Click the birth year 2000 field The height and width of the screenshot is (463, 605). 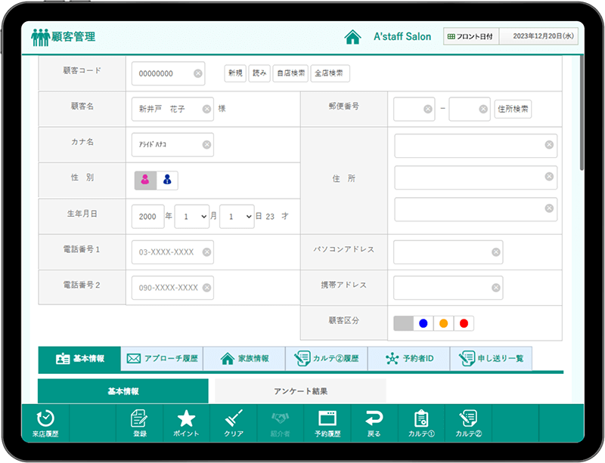pos(147,216)
